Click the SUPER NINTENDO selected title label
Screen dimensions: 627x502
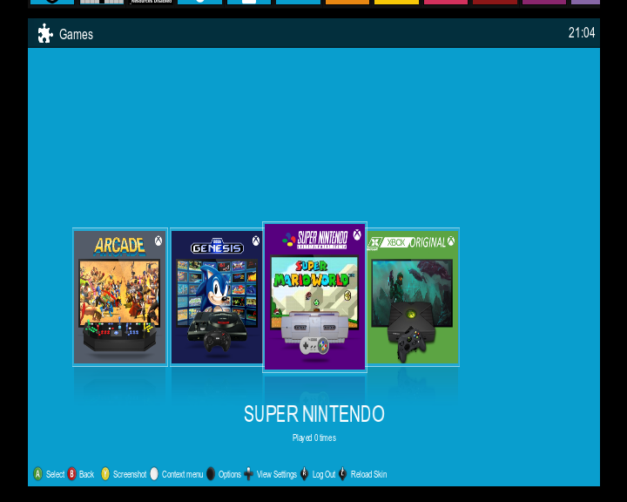pos(314,414)
